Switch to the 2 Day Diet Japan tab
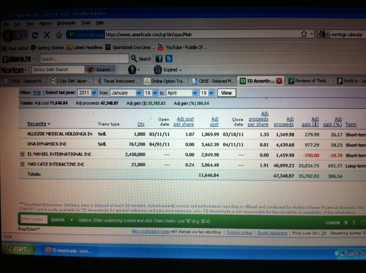 (x=70, y=81)
